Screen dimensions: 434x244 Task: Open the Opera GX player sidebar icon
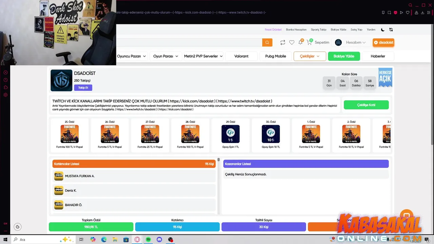(5, 73)
